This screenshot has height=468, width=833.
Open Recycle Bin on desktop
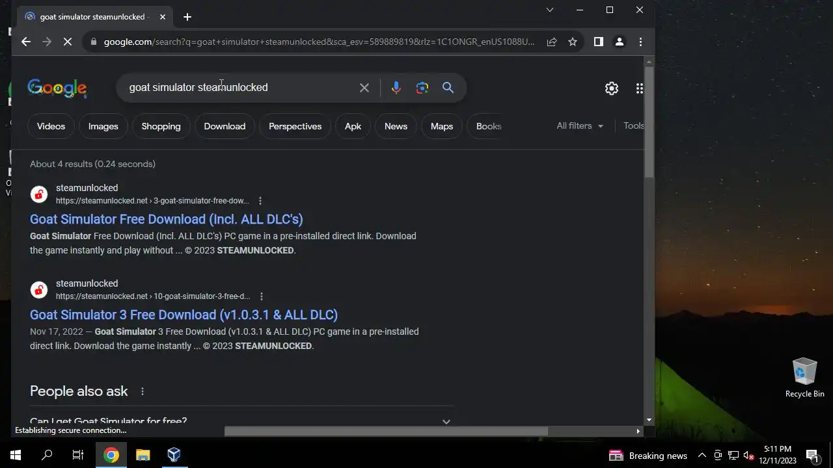[805, 378]
